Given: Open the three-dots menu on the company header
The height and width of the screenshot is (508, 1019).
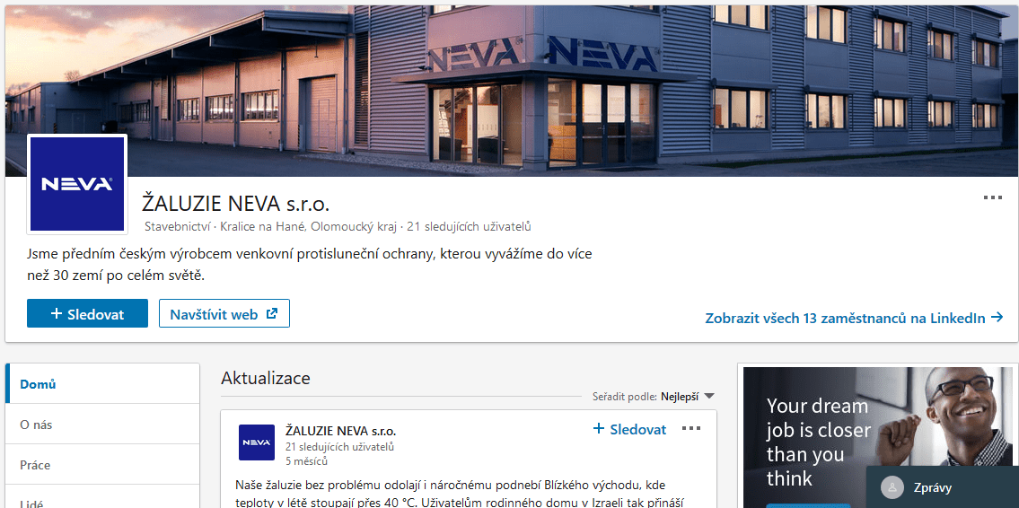Looking at the screenshot, I should tap(992, 197).
